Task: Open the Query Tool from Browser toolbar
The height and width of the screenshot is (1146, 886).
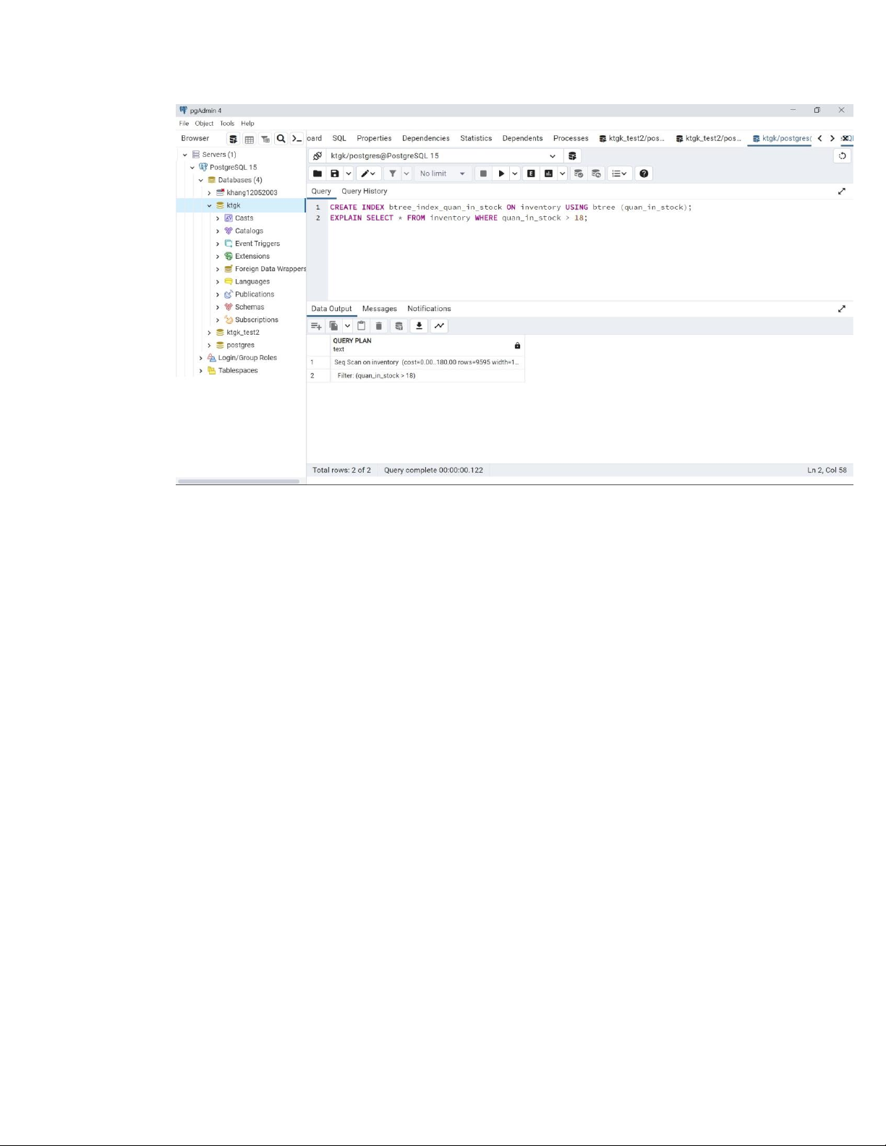Action: [x=233, y=139]
